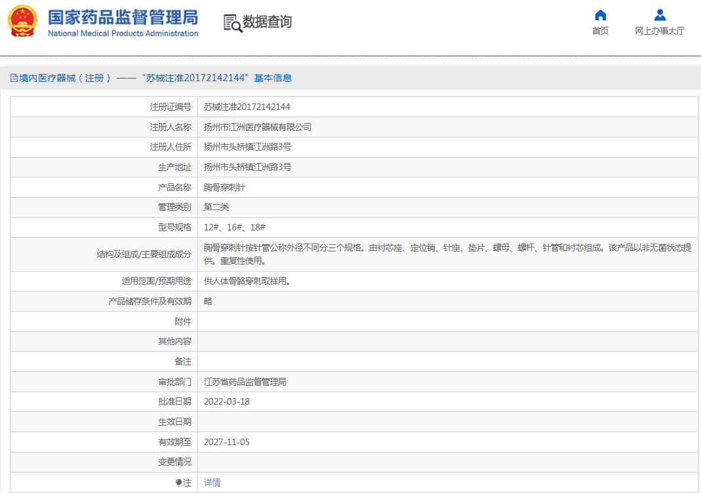Select expiry date 2027-11-05
The image size is (701, 493).
tap(227, 442)
